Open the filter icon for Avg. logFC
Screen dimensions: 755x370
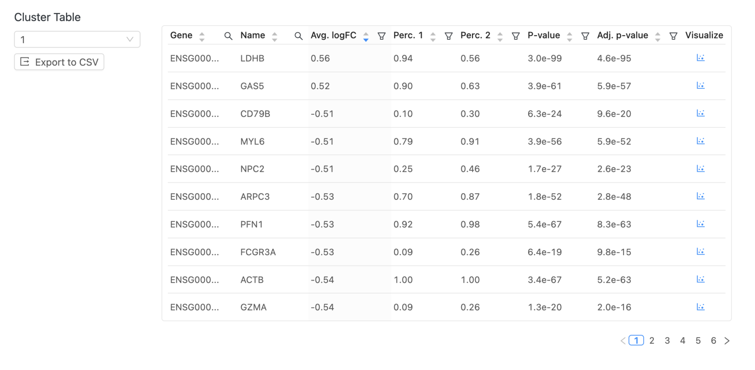tap(381, 36)
